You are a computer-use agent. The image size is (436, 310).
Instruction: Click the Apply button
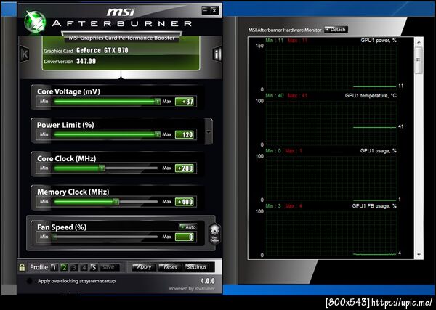point(144,267)
